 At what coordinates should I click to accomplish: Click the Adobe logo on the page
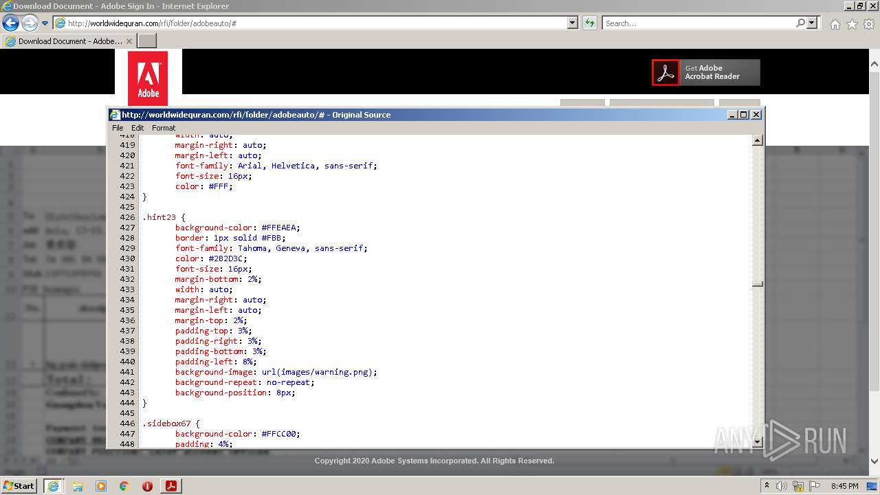tap(148, 78)
